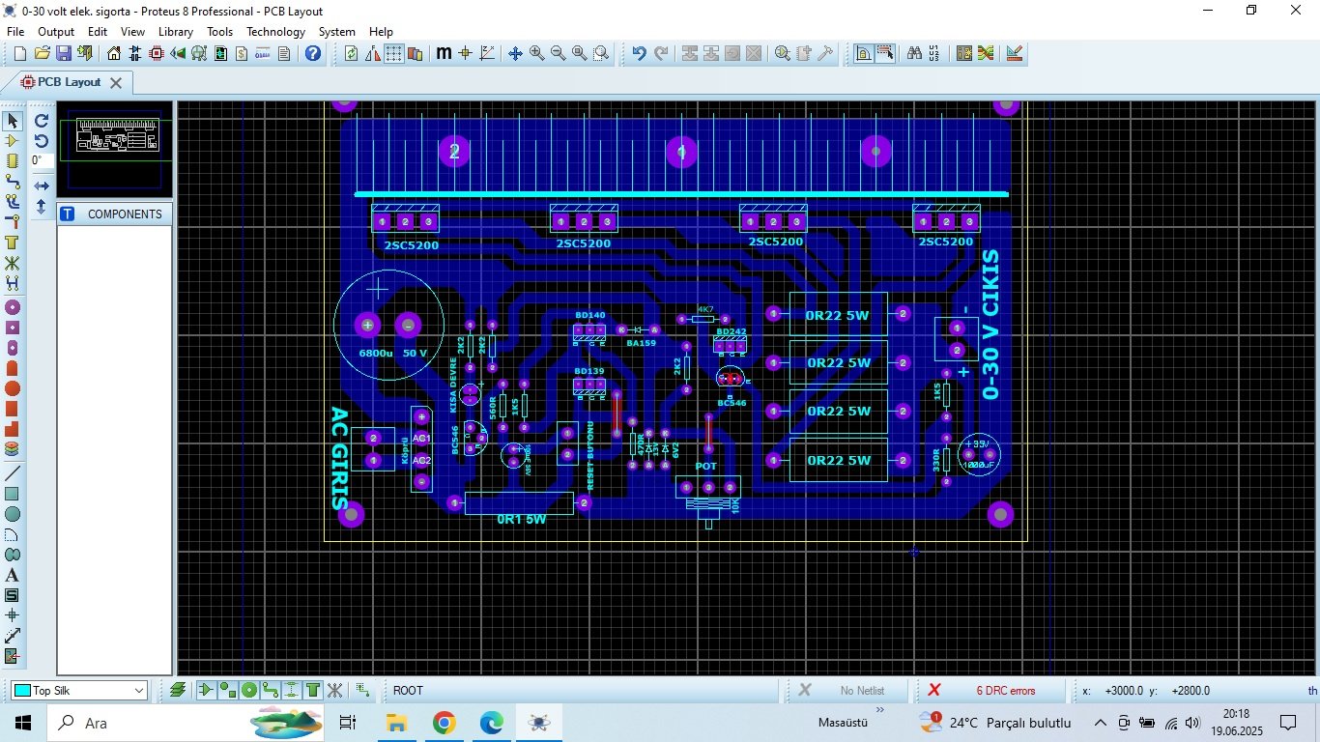The width and height of the screenshot is (1320, 742).
Task: Select the Selection Mode arrow tool
Action: point(13,121)
